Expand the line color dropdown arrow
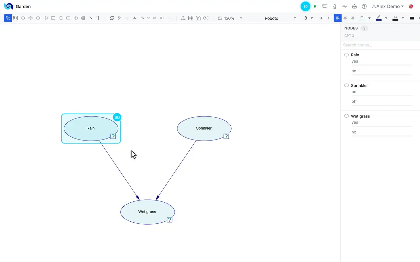 pyautogui.click(x=386, y=18)
